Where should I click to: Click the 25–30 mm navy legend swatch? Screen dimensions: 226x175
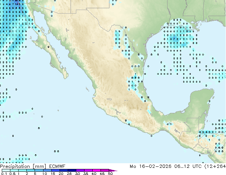click(72, 170)
